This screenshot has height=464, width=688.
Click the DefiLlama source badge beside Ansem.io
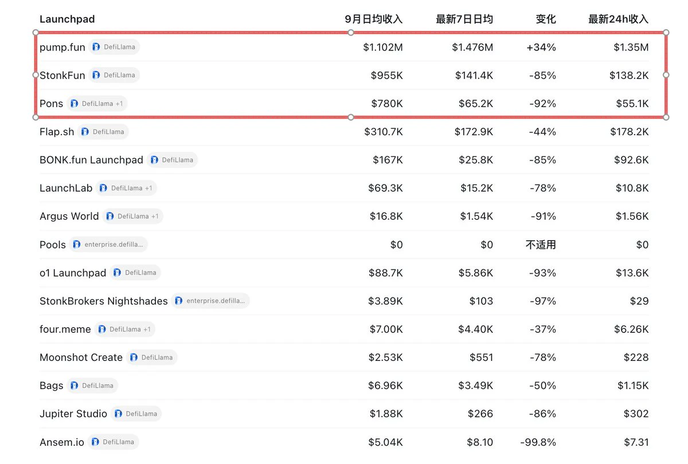click(114, 442)
